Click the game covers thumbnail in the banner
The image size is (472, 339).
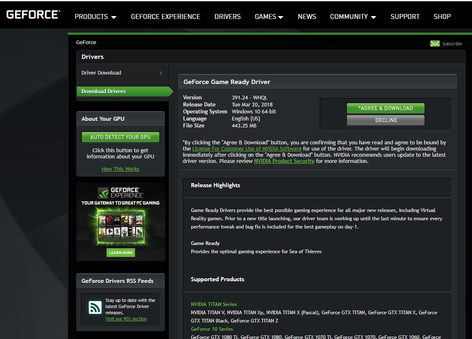point(121,226)
